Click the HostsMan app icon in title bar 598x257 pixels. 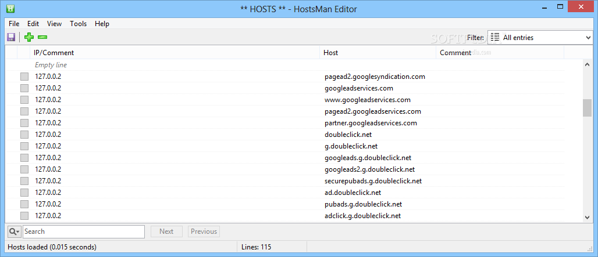click(x=12, y=8)
